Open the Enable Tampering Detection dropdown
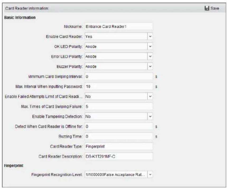This screenshot has height=188, width=227. (x=119, y=116)
